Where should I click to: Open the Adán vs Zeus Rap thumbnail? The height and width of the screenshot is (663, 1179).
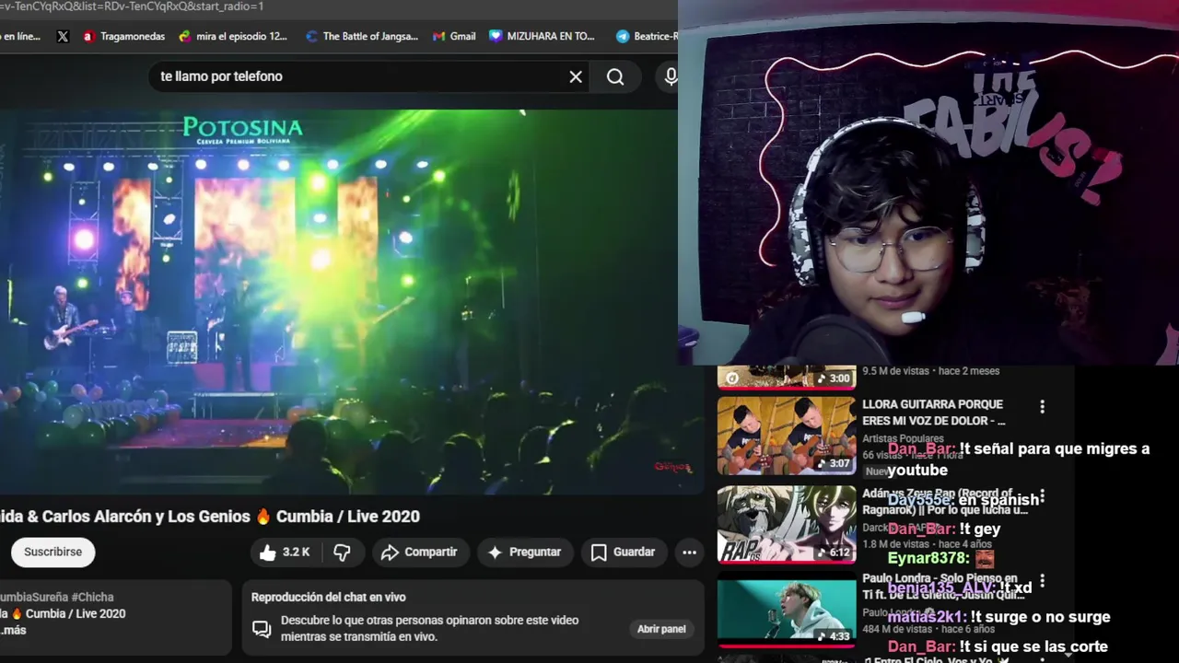coord(787,525)
